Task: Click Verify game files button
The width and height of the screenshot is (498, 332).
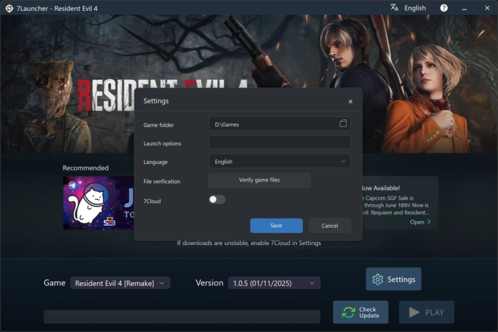Action: tap(259, 180)
